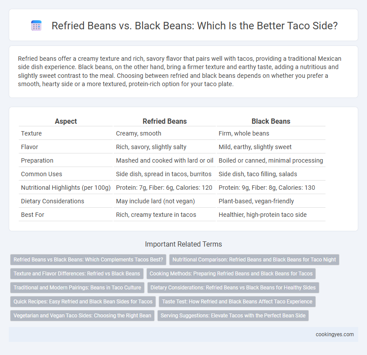Image resolution: width=367 pixels, height=355 pixels.
Task: Click the cookingyes.com footer link
Action: 335,334
